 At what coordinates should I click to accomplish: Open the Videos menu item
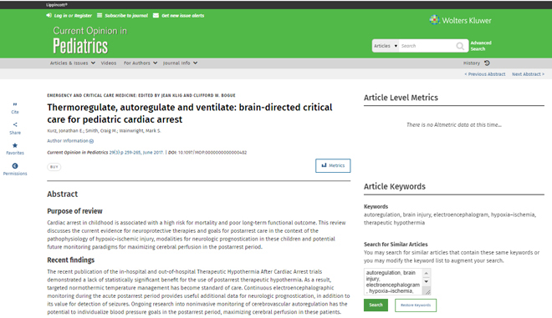click(x=109, y=63)
